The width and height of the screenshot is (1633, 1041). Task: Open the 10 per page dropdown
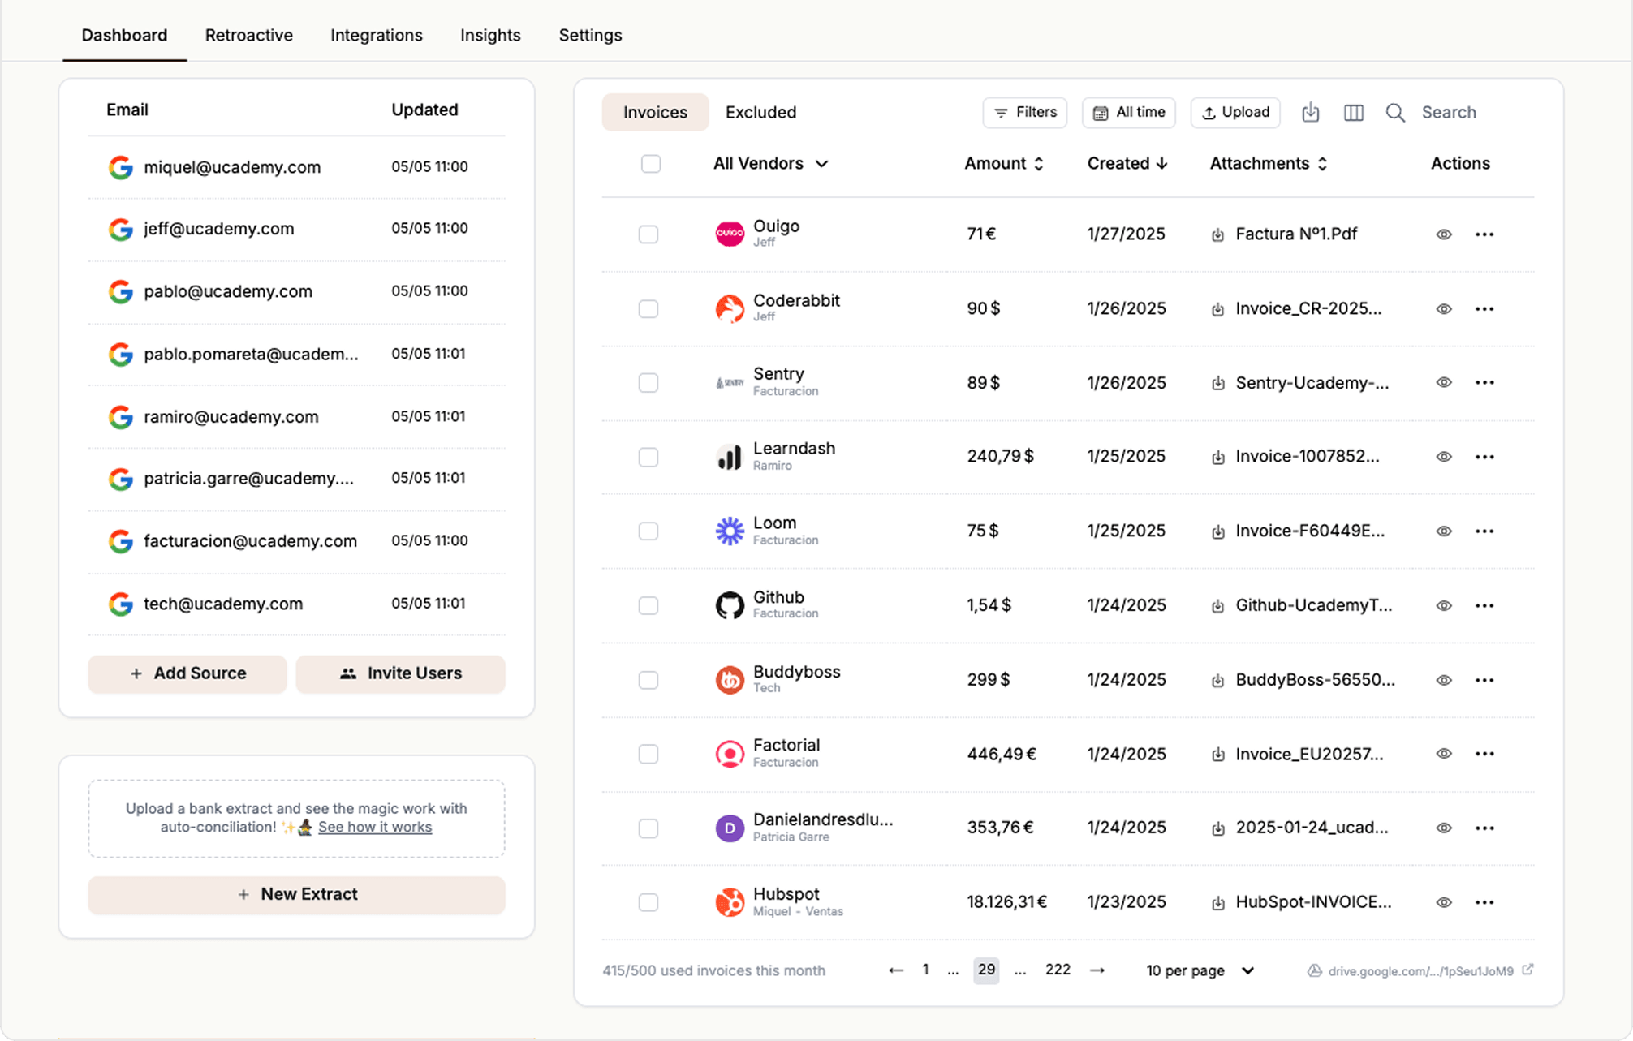coord(1199,970)
